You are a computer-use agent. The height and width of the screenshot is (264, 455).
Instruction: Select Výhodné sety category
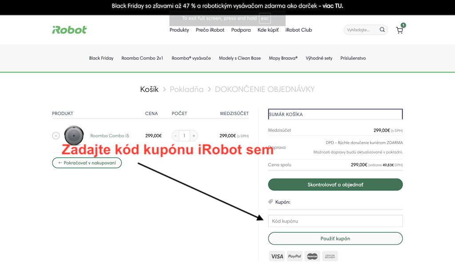(319, 58)
